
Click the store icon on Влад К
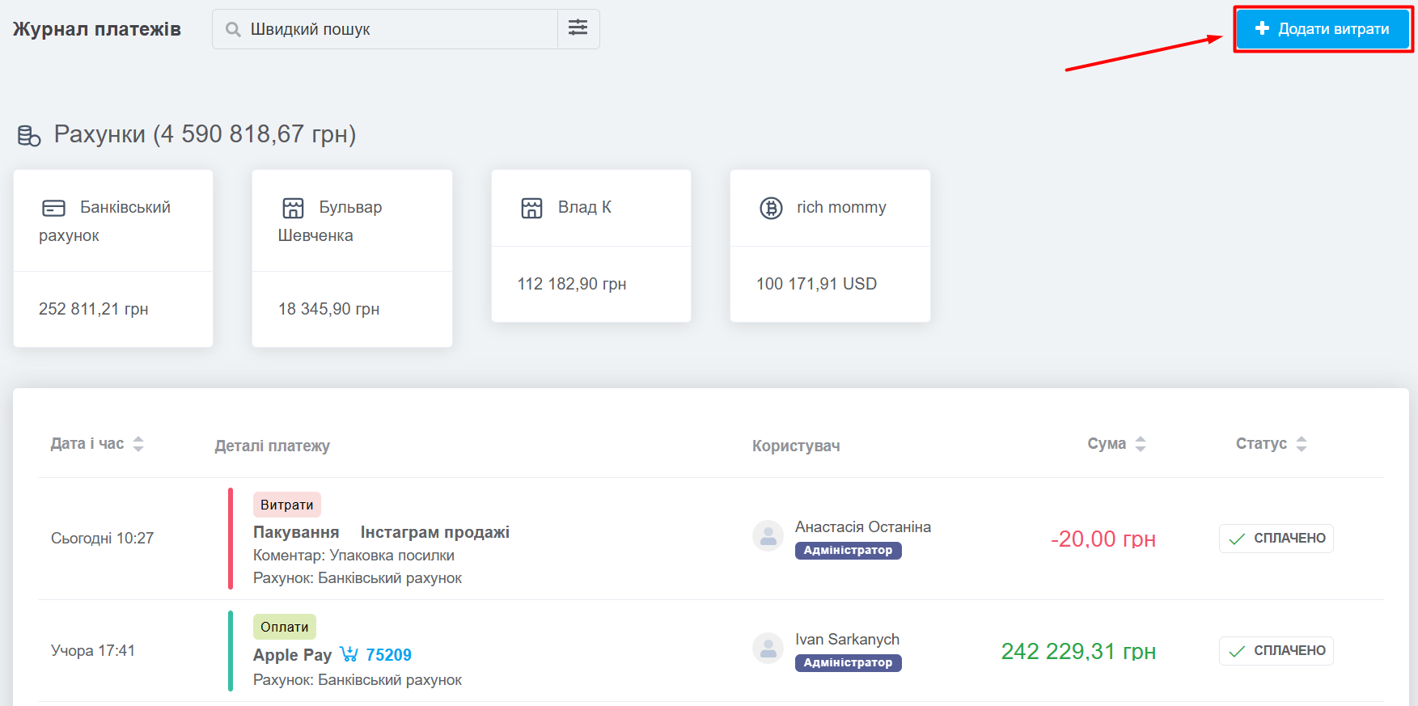coord(531,209)
